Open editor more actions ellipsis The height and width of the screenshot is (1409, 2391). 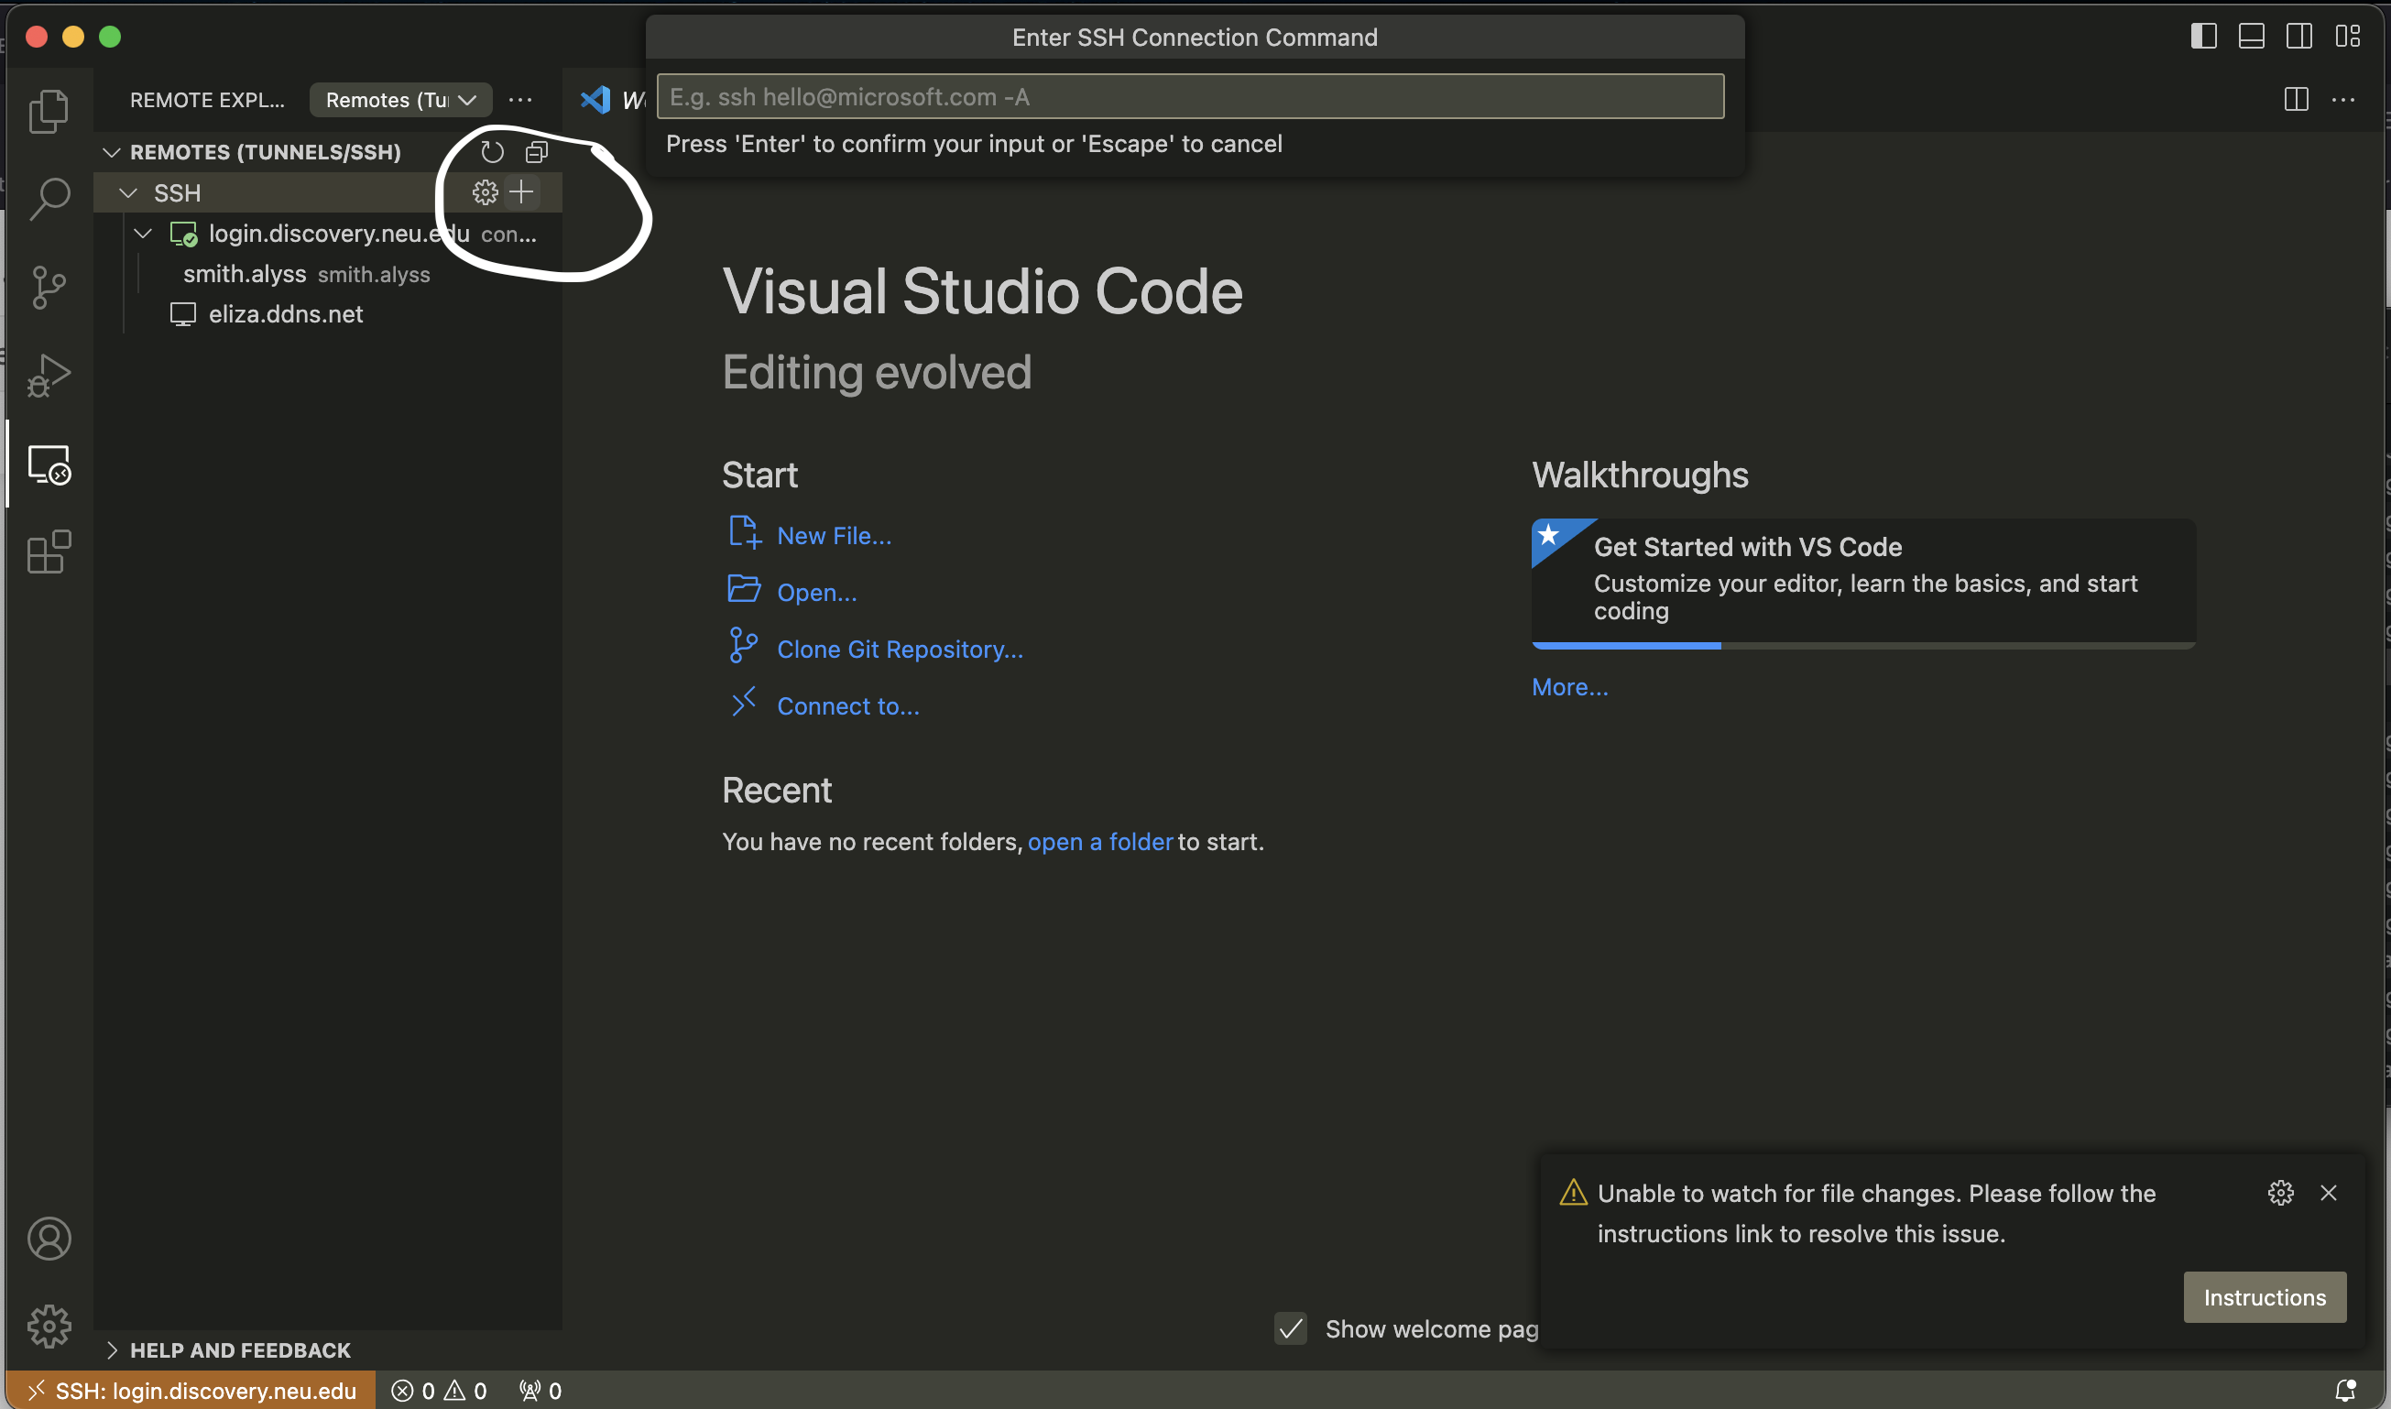coord(2343,100)
